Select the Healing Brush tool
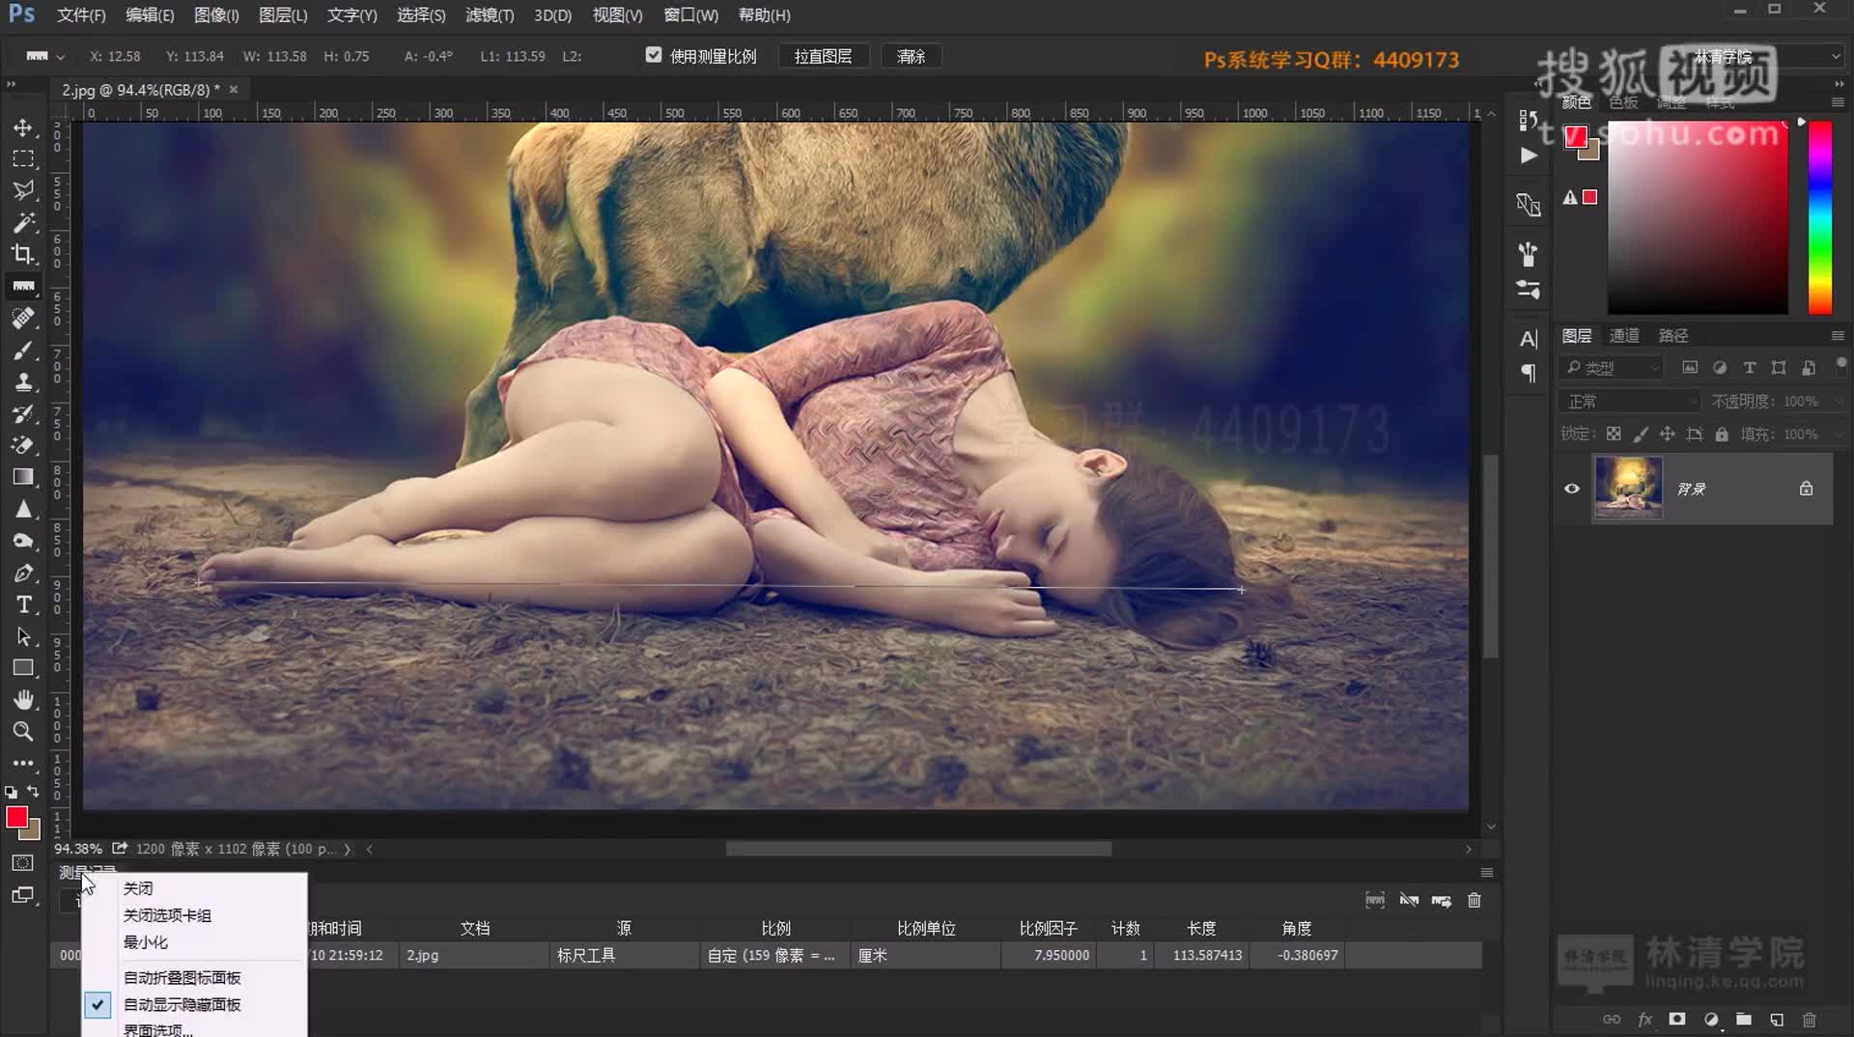 [23, 319]
